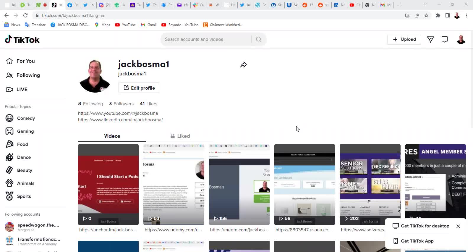Viewport: 473px width, 252px height.
Task: Click Get TikTok App
Action: point(413,241)
